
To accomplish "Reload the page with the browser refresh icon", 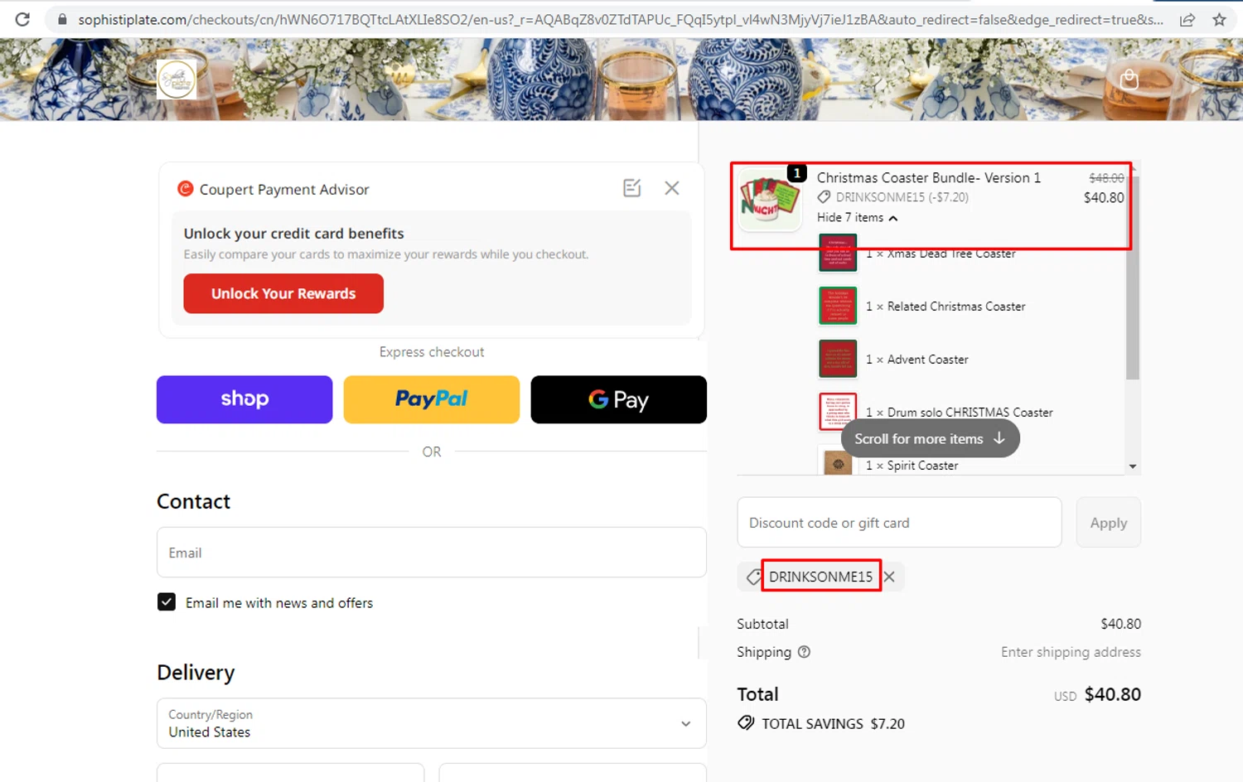I will [x=22, y=19].
